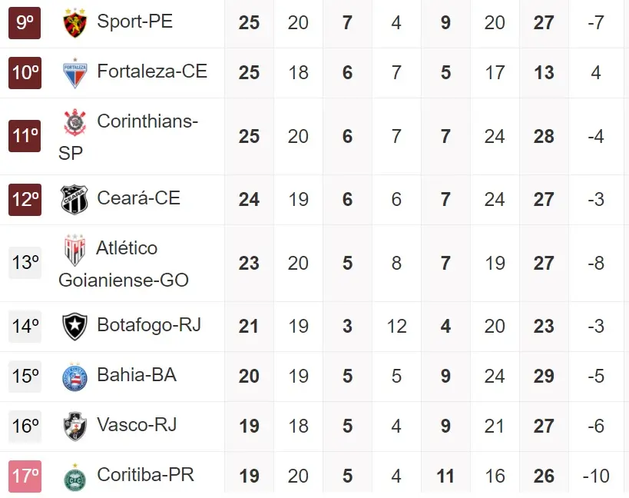Click the Fortaleza-CE team crest
This screenshot has width=629, height=498.
74,73
